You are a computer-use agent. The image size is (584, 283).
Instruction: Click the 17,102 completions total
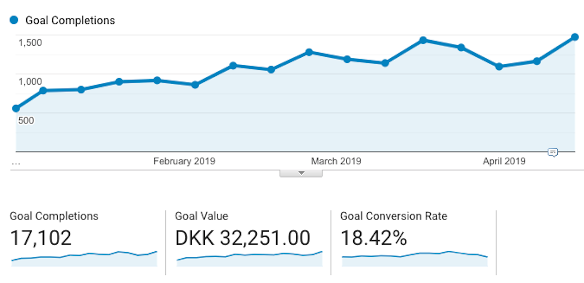click(x=41, y=238)
